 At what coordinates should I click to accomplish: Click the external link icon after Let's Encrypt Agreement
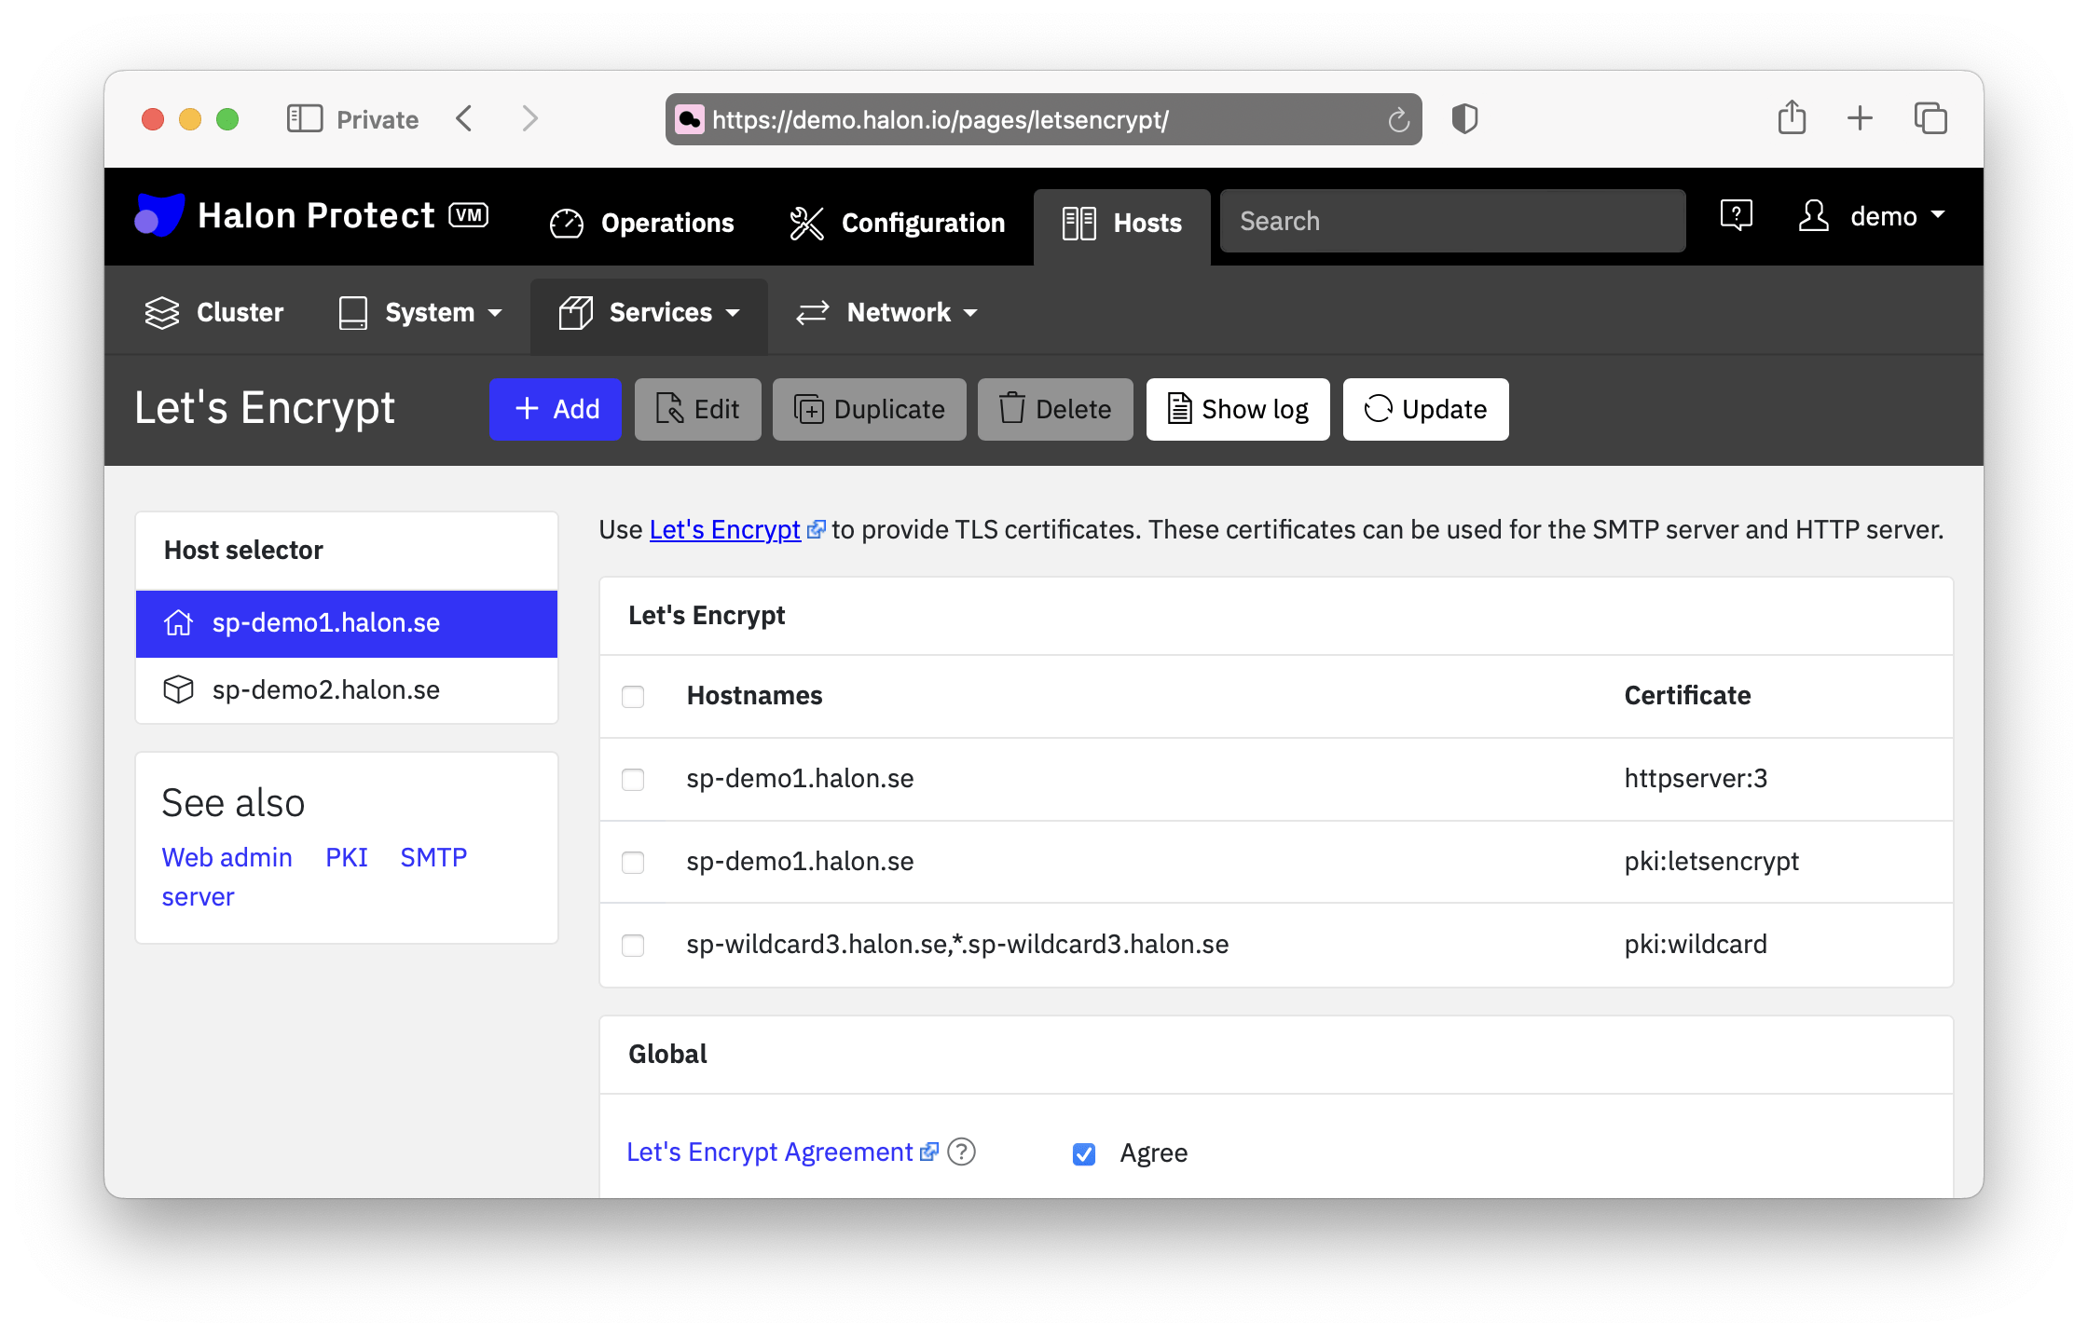tap(928, 1152)
